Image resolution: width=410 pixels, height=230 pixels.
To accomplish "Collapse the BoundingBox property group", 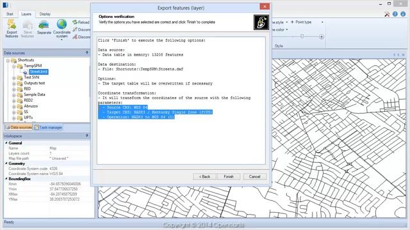I will point(6,179).
